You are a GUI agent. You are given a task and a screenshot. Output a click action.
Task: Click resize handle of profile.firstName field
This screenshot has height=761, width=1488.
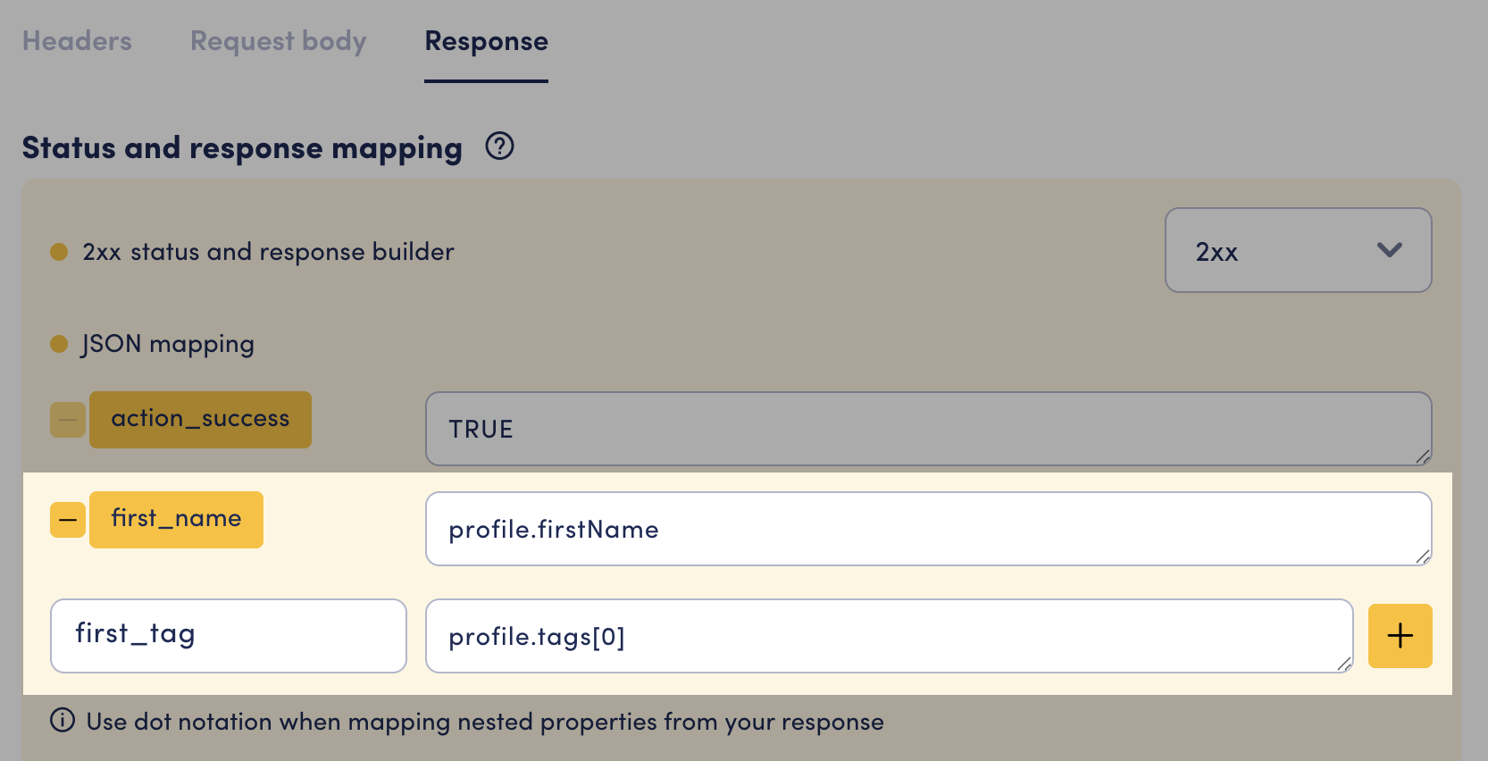point(1423,556)
